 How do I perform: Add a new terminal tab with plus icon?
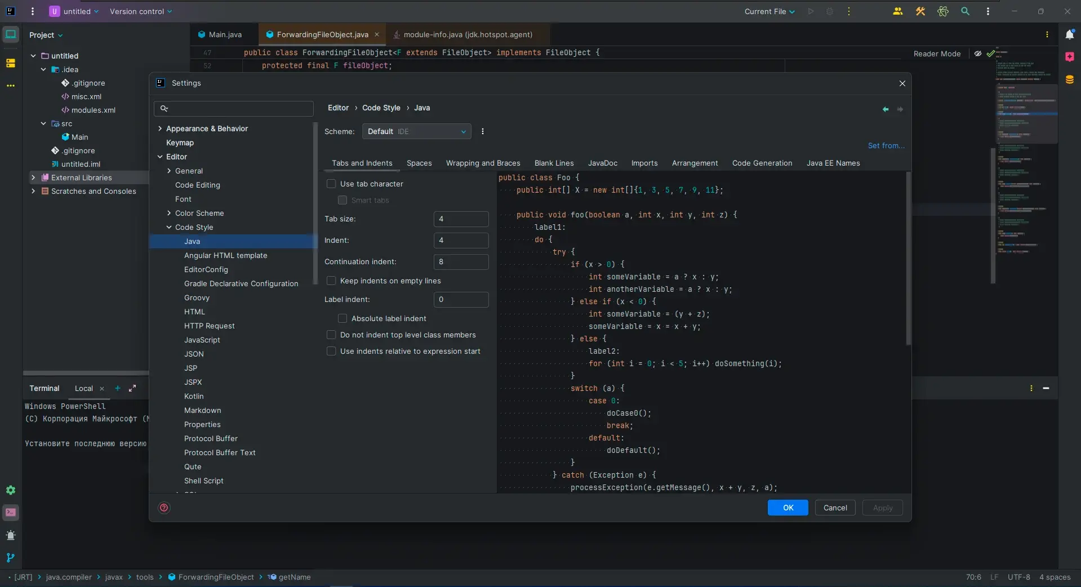click(118, 388)
